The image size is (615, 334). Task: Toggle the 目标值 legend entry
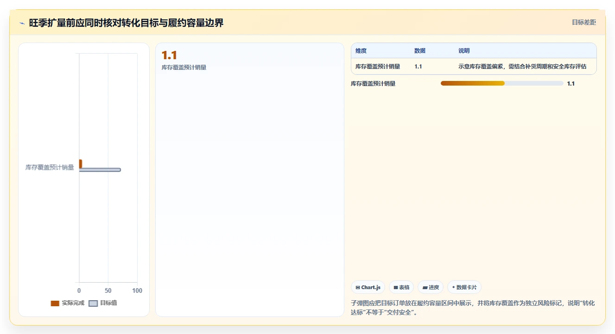103,303
